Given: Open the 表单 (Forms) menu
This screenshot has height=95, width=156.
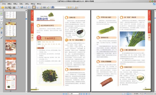Looking at the screenshot, I should pyautogui.click(x=33, y=4).
